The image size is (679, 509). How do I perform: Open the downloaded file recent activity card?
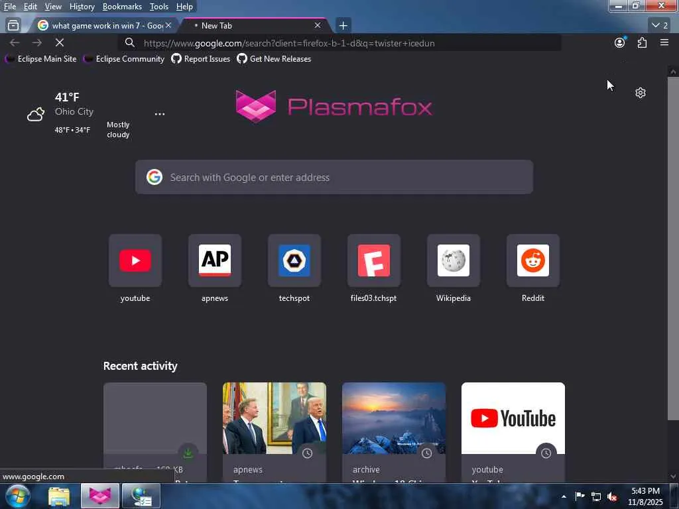[x=155, y=432]
